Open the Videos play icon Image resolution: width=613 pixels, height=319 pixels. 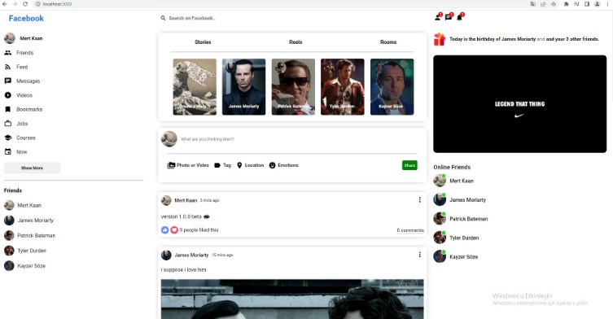8,95
